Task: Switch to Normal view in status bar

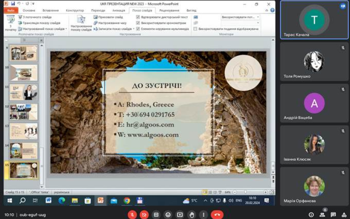Action: 205,192
